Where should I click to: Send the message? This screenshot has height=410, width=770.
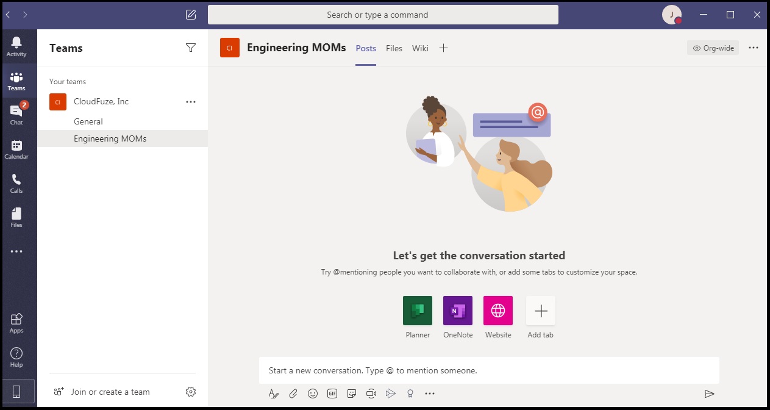[709, 394]
